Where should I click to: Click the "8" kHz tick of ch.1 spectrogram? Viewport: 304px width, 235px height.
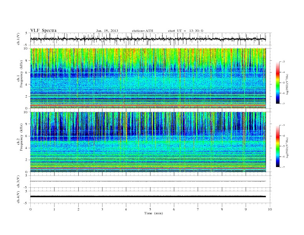click(x=26, y=60)
